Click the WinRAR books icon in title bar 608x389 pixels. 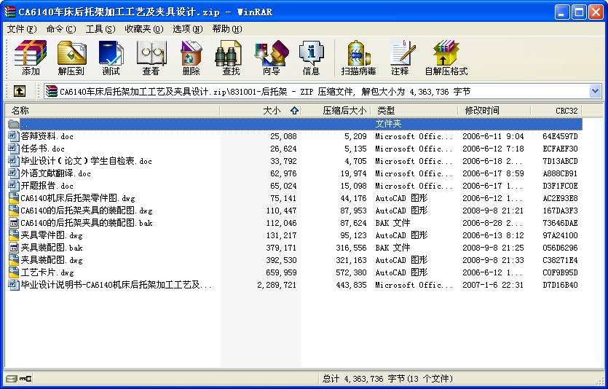10,12
